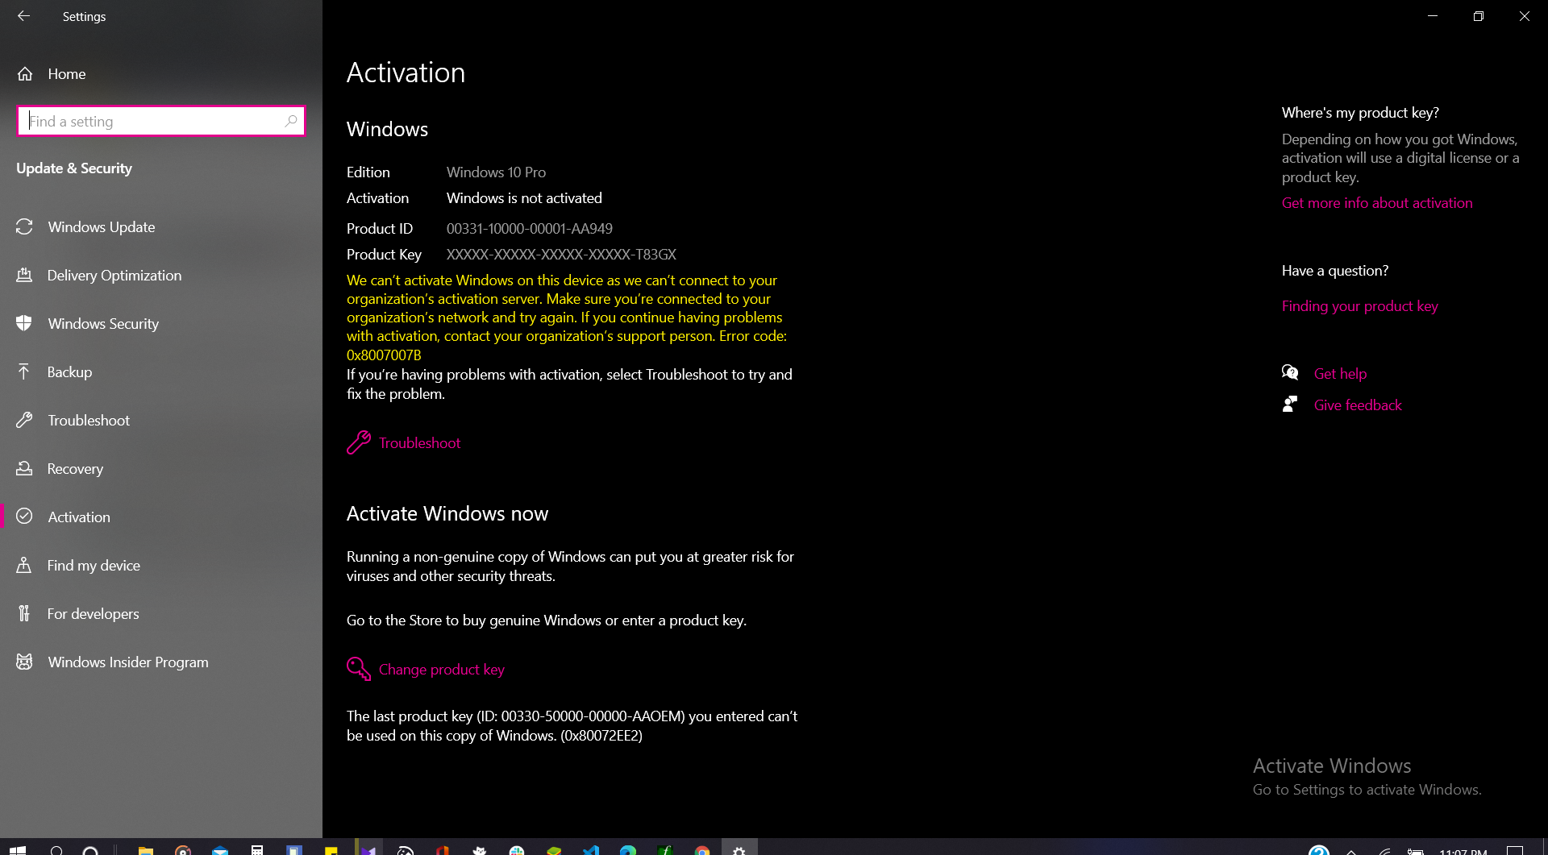Select the Activation checkmark sidebar item
The width and height of the screenshot is (1548, 855).
(x=161, y=517)
